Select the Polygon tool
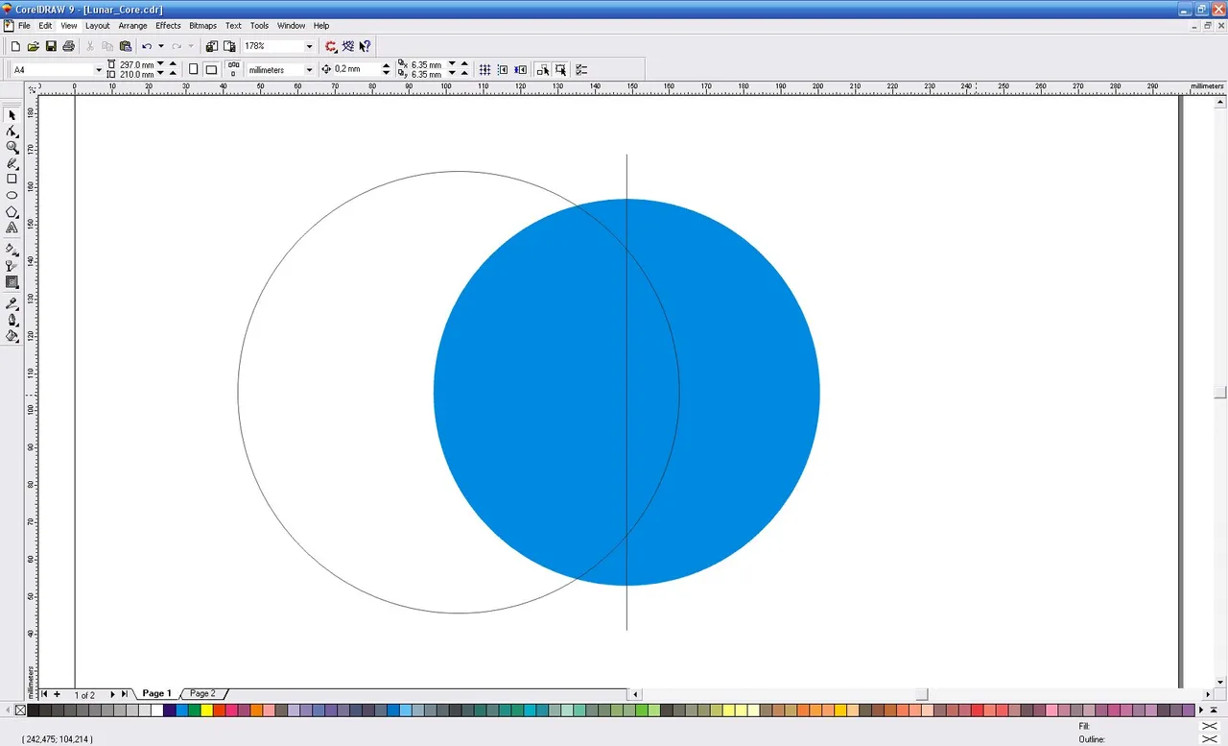The width and height of the screenshot is (1228, 746). pos(12,211)
